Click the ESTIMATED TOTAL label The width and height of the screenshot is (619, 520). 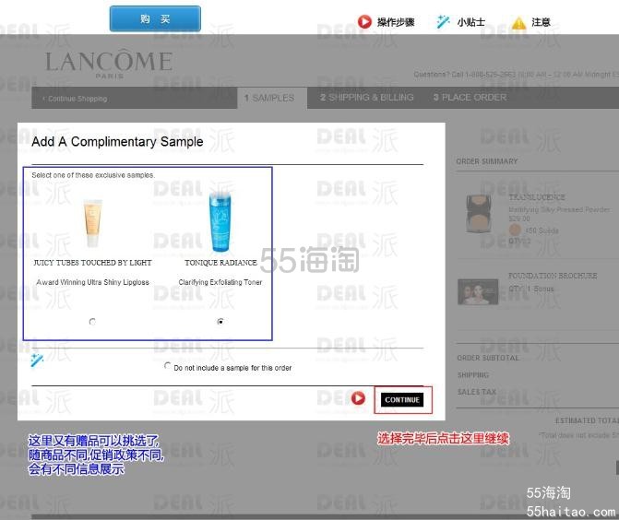[x=587, y=420]
